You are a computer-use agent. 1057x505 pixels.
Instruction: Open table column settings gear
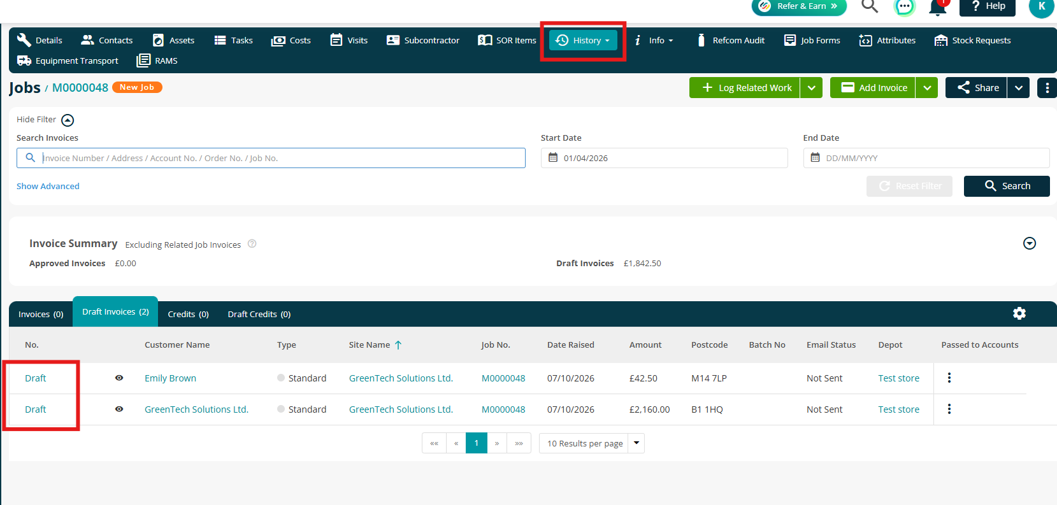1019,313
